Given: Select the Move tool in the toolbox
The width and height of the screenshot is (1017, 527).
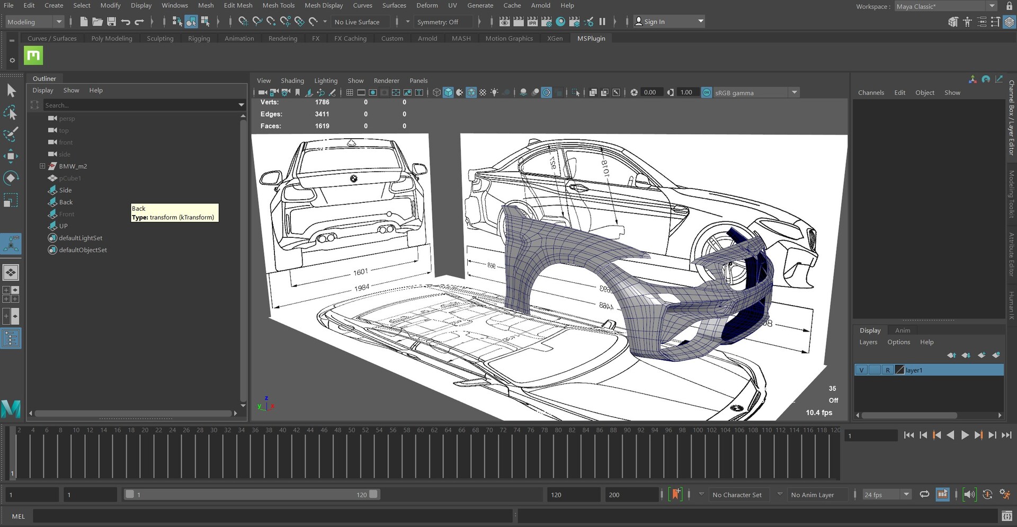Looking at the screenshot, I should [11, 156].
